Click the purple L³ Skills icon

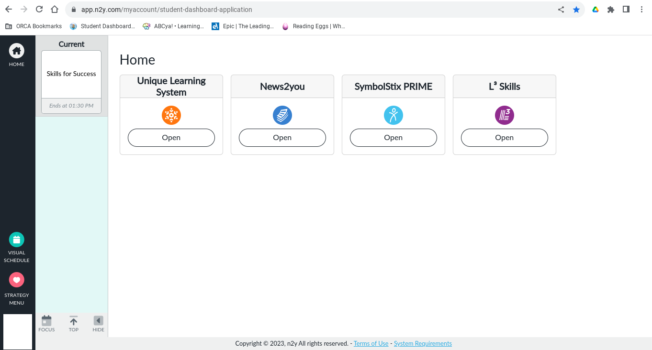[x=504, y=115]
